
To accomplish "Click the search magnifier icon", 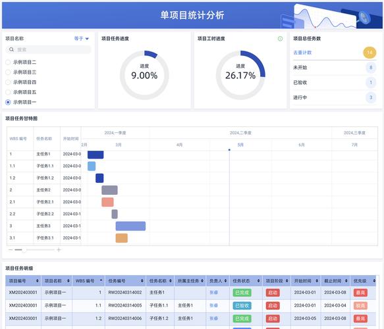I will point(11,49).
